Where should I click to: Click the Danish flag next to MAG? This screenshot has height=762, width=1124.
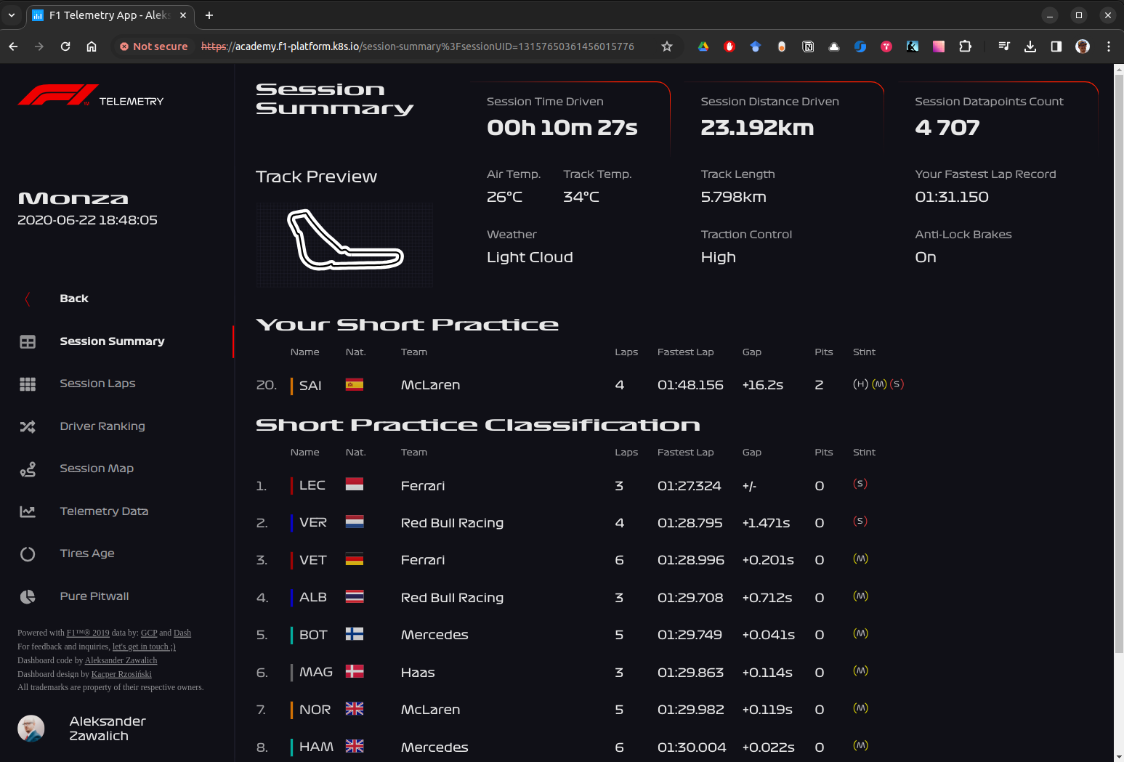pyautogui.click(x=355, y=671)
